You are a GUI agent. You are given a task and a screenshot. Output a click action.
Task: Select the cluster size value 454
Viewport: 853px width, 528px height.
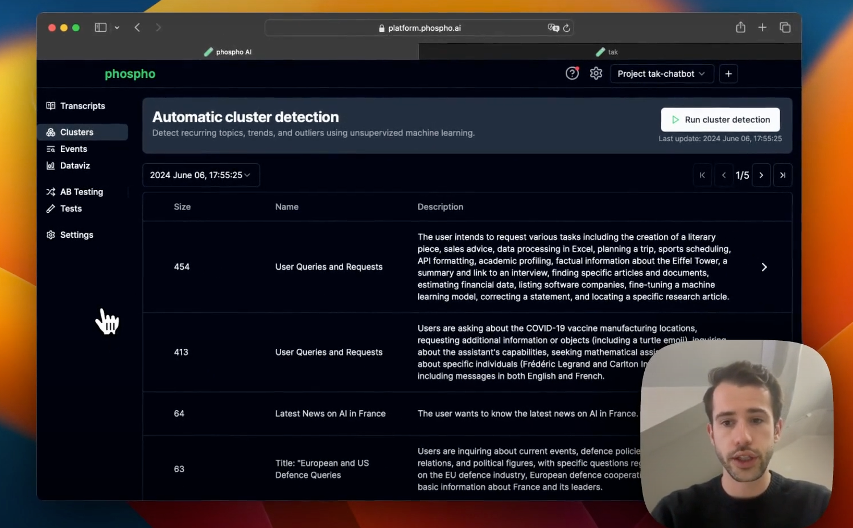182,267
